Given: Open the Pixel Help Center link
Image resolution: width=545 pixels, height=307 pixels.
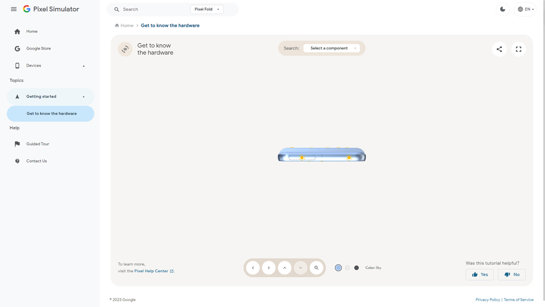Looking at the screenshot, I should click(x=151, y=271).
